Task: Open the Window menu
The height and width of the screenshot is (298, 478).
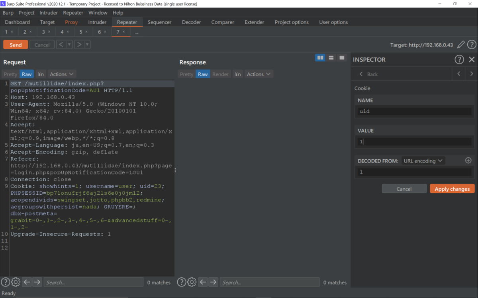Action: pyautogui.click(x=98, y=13)
